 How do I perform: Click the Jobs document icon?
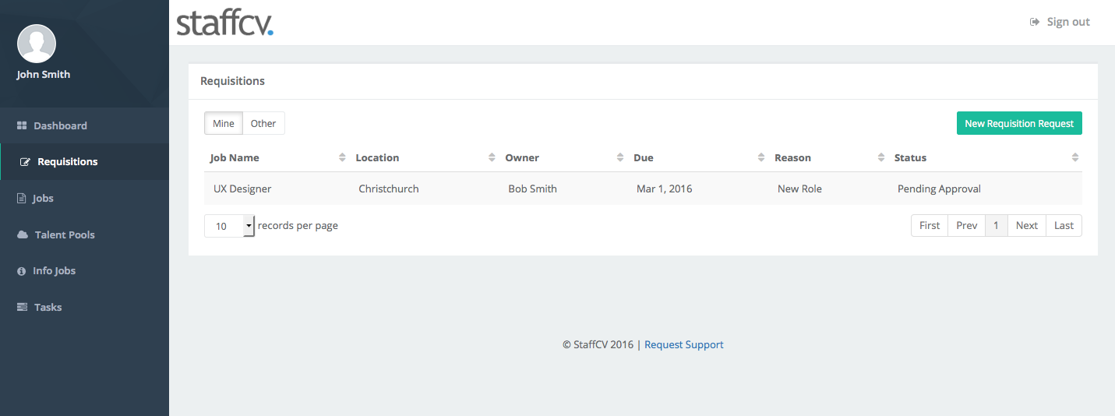point(22,199)
